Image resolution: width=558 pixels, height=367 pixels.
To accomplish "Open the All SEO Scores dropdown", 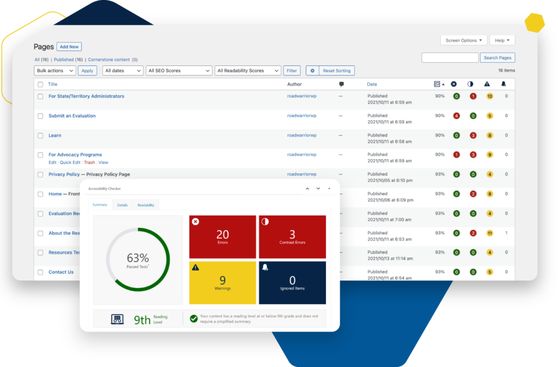I will (179, 70).
